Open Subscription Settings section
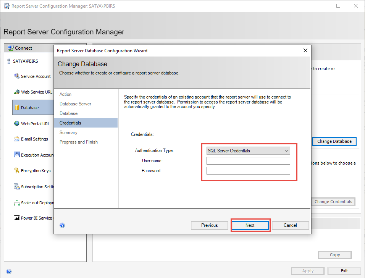This screenshot has height=278, width=365. pyautogui.click(x=36, y=186)
